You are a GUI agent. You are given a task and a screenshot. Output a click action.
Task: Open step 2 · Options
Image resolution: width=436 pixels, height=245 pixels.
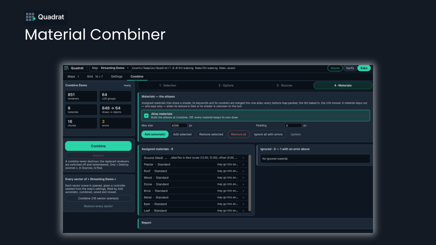coord(226,85)
